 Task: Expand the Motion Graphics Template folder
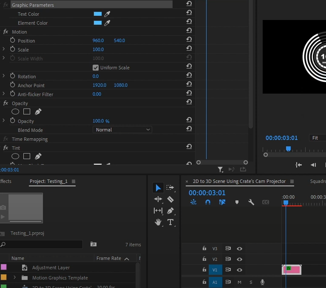pos(14,278)
